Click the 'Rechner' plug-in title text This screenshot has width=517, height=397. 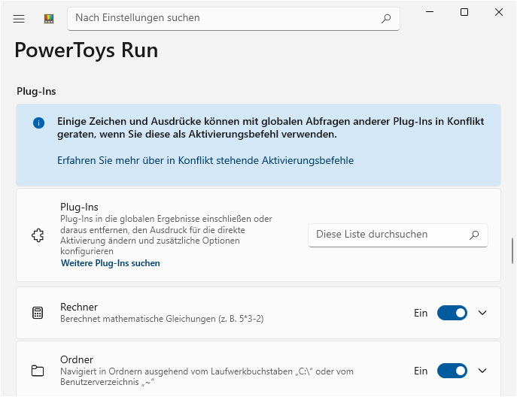[79, 307]
